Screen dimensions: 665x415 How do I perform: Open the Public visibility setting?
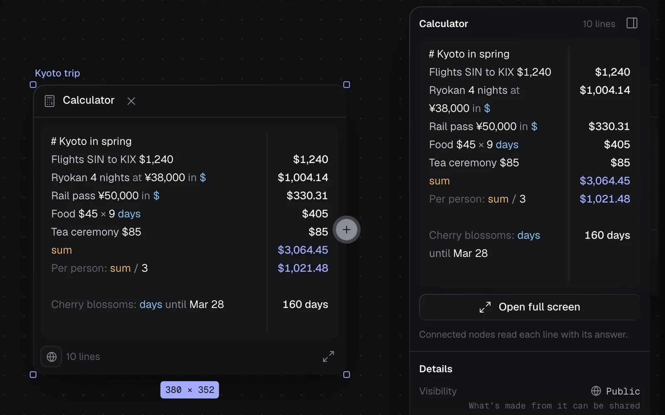coord(616,391)
